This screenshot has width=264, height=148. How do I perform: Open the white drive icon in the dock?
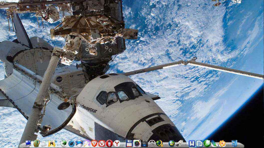[x=44, y=144]
